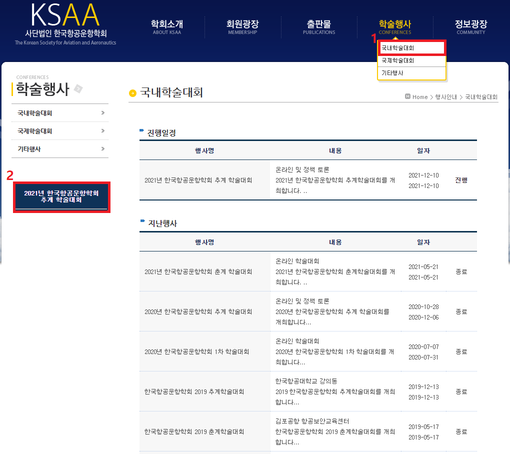
Task: Open the 회원광장 MEMBERSHIP menu
Action: pyautogui.click(x=242, y=27)
